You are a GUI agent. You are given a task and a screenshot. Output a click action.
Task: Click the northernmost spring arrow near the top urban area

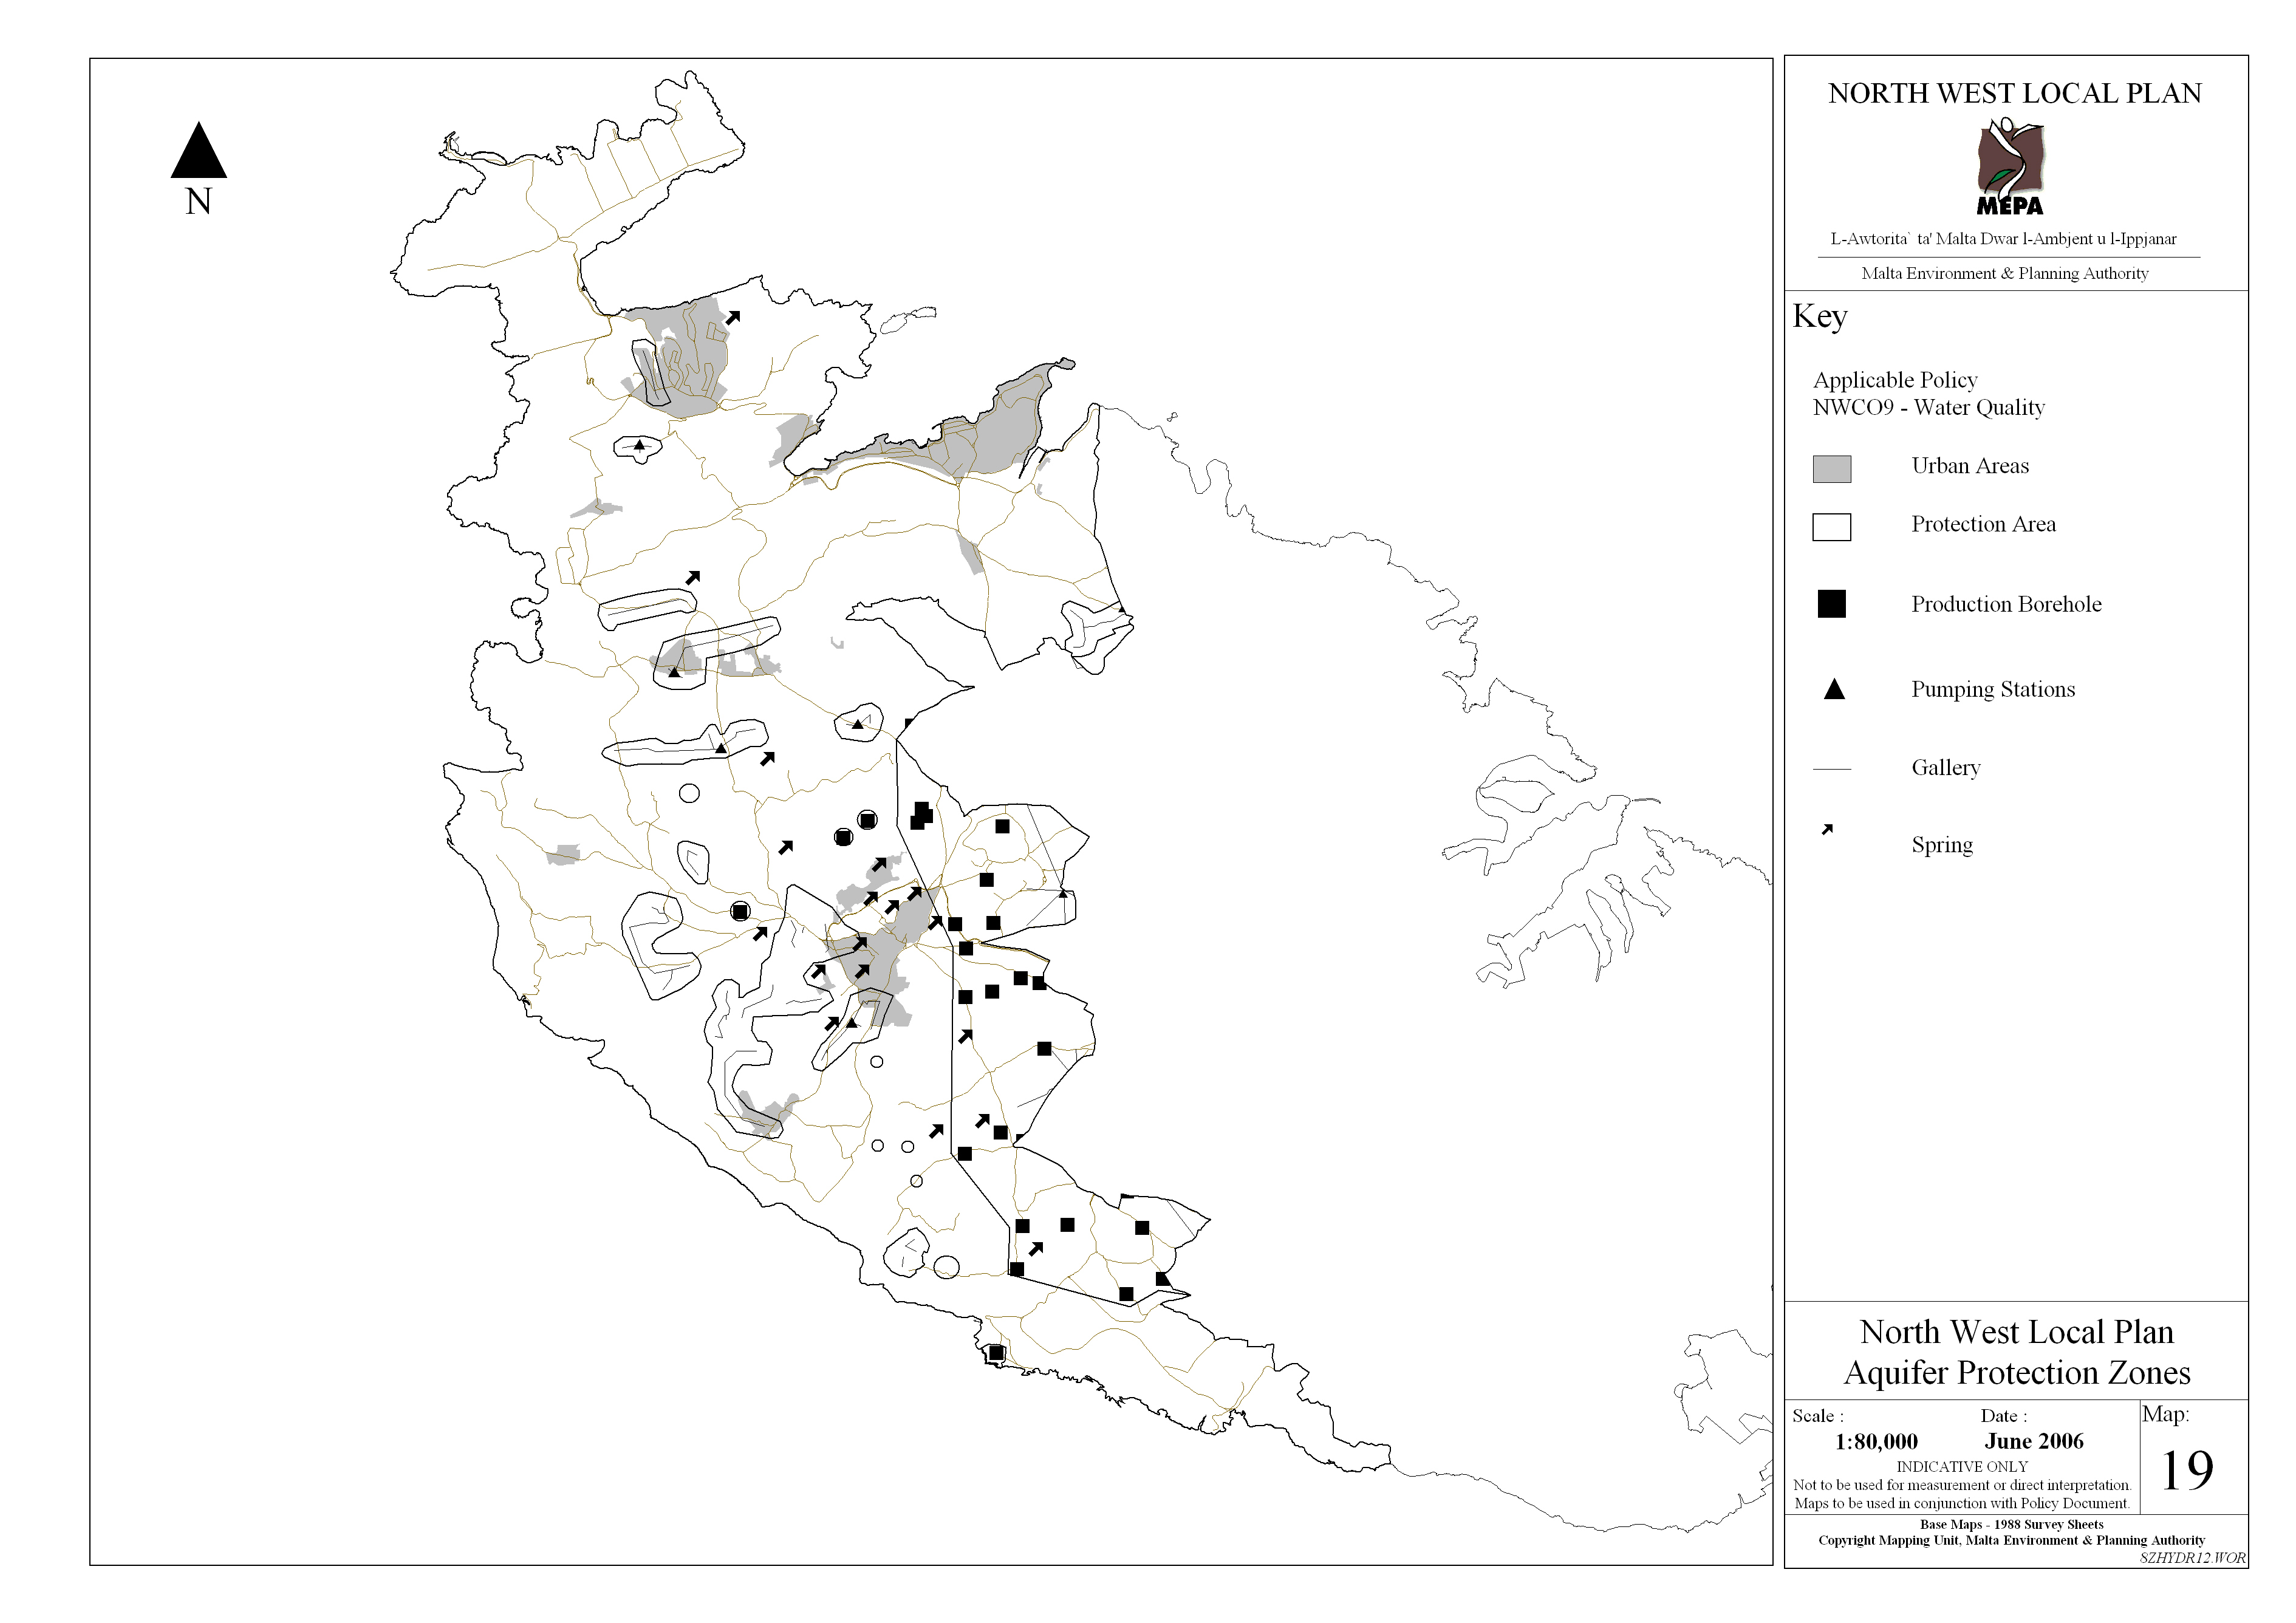click(x=733, y=317)
